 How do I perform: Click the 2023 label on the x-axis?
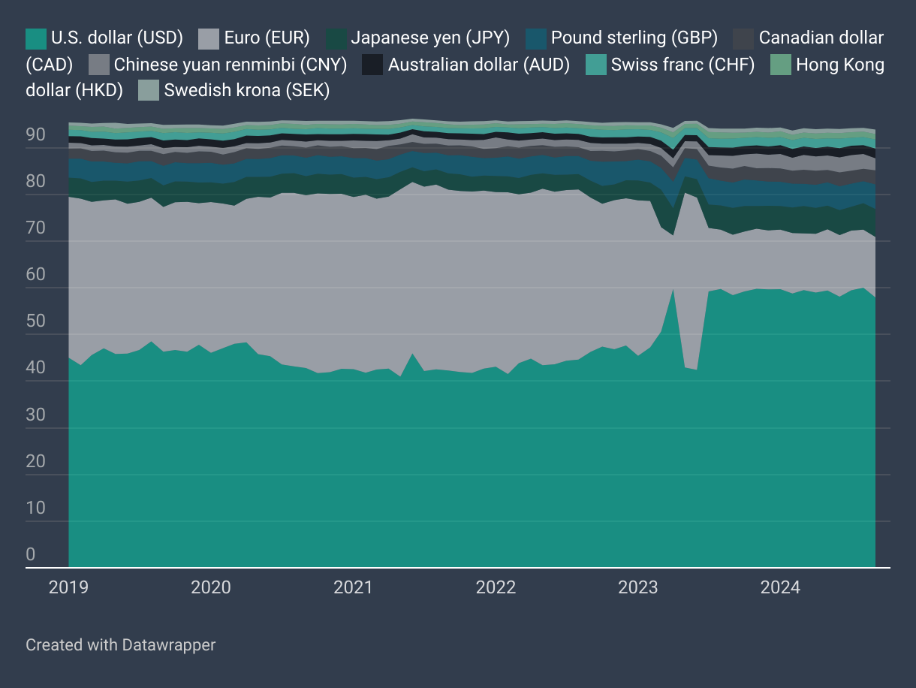638,587
